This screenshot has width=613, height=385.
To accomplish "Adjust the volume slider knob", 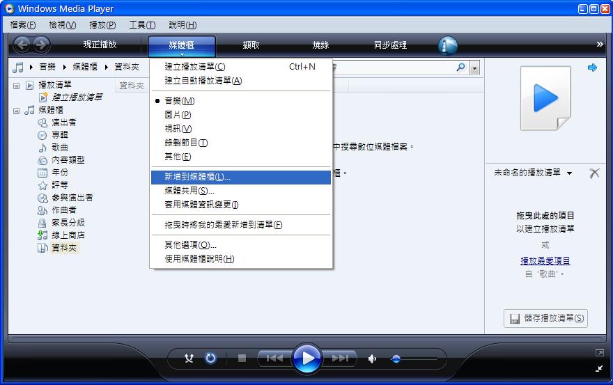I will pos(396,359).
